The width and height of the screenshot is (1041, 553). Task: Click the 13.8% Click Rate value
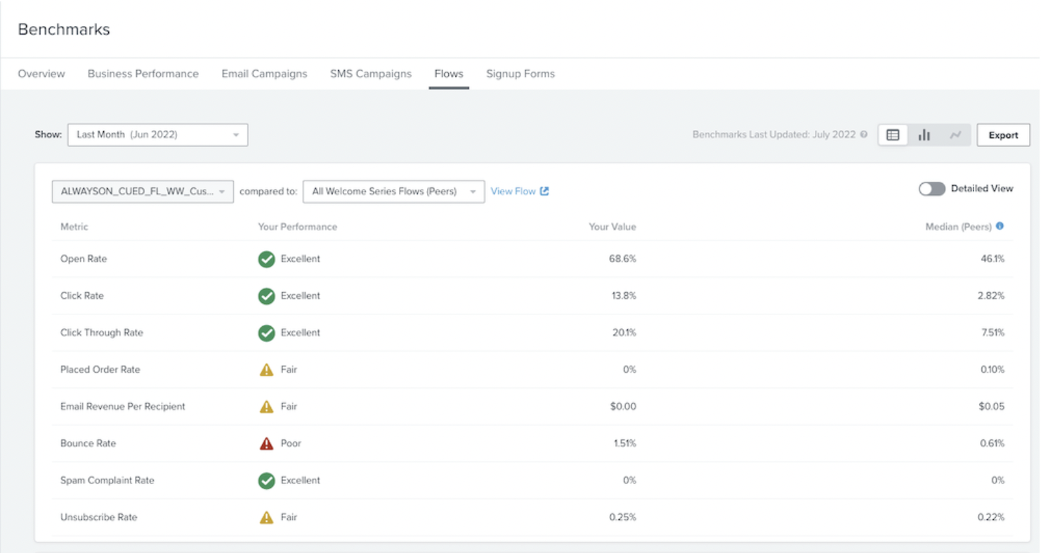pyautogui.click(x=624, y=296)
